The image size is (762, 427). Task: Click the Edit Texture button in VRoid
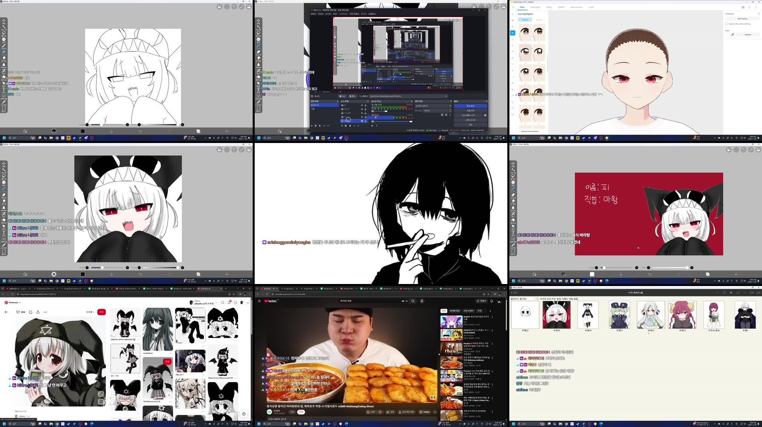[x=743, y=19]
